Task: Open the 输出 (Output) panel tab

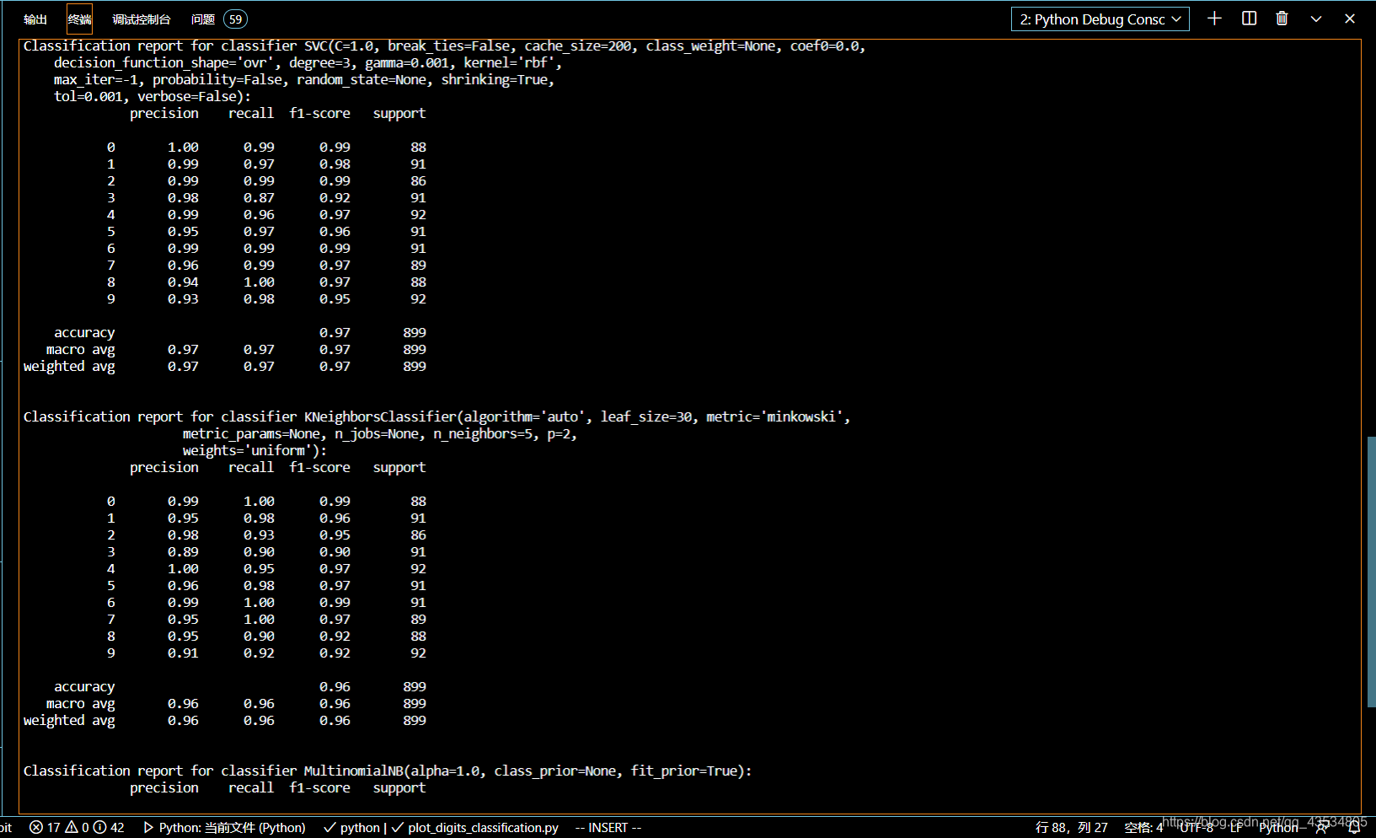Action: point(35,19)
